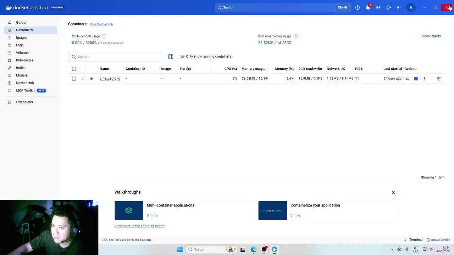Open the help question-mark icon
Viewport: 454px width, 255px height.
pyautogui.click(x=358, y=7)
